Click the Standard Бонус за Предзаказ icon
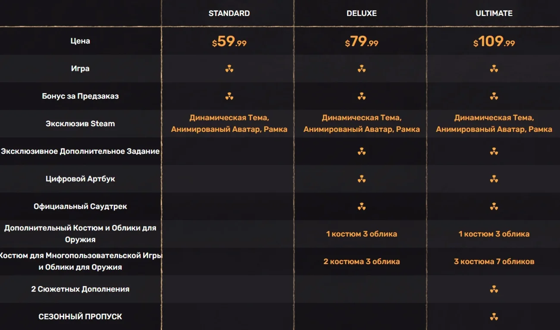 coord(229,96)
